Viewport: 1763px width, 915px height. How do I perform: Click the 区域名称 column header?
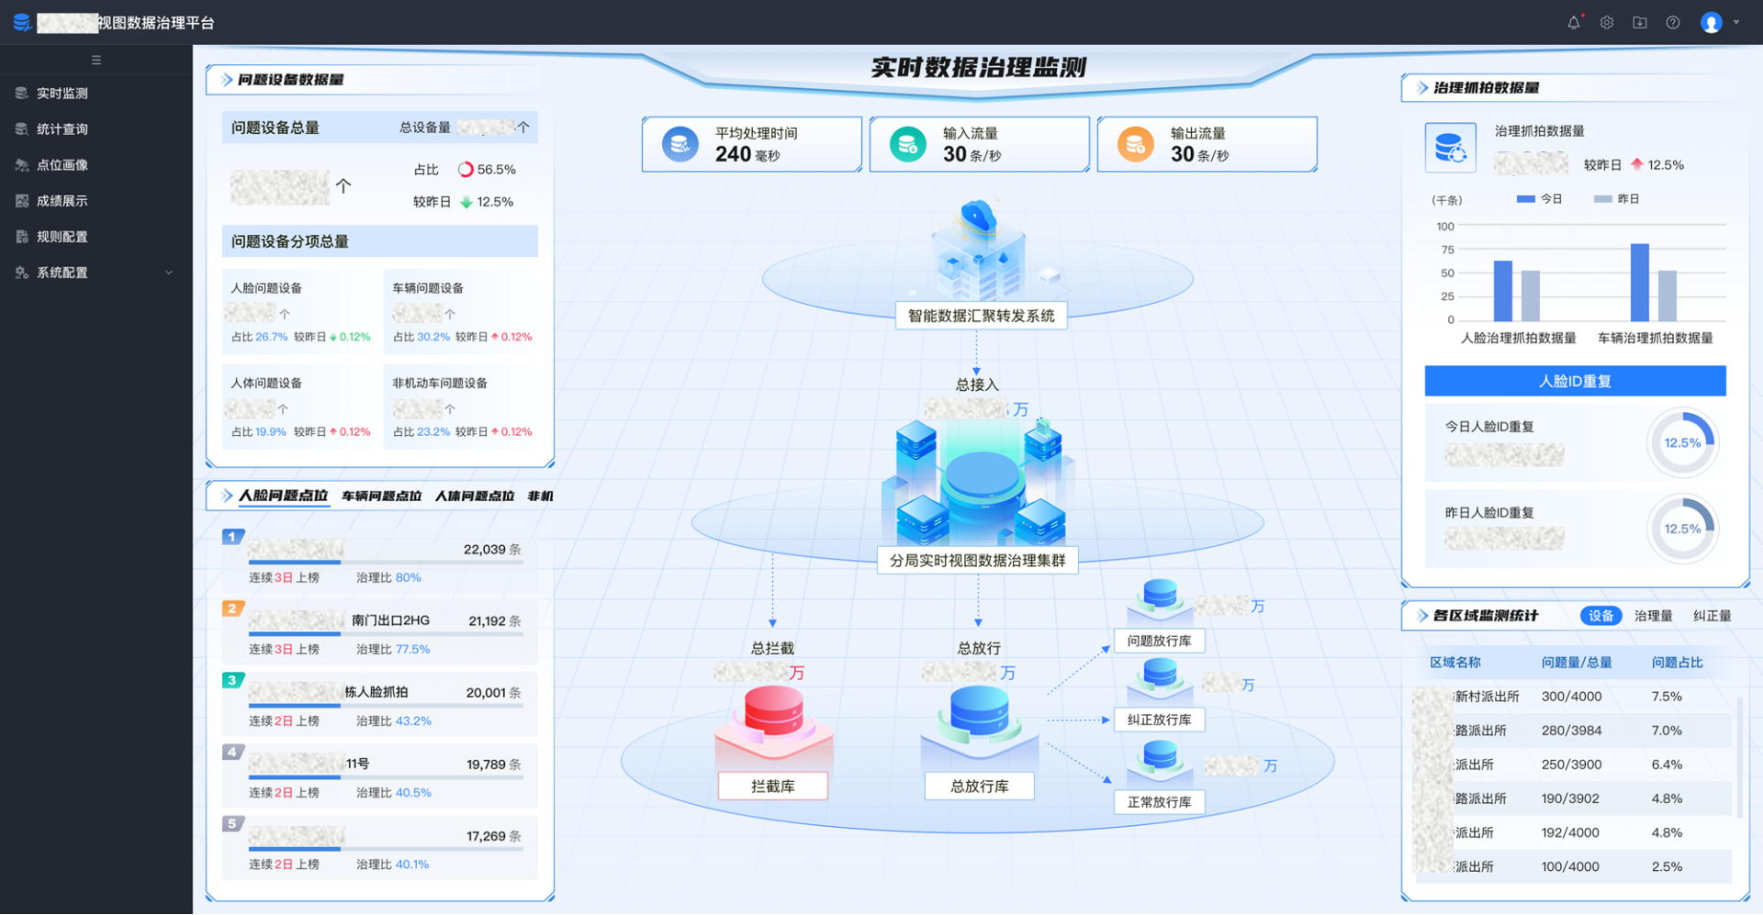(1454, 664)
